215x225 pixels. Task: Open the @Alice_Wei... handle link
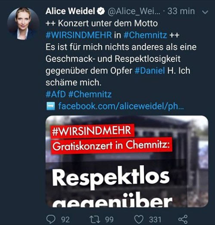pyautogui.click(x=134, y=12)
